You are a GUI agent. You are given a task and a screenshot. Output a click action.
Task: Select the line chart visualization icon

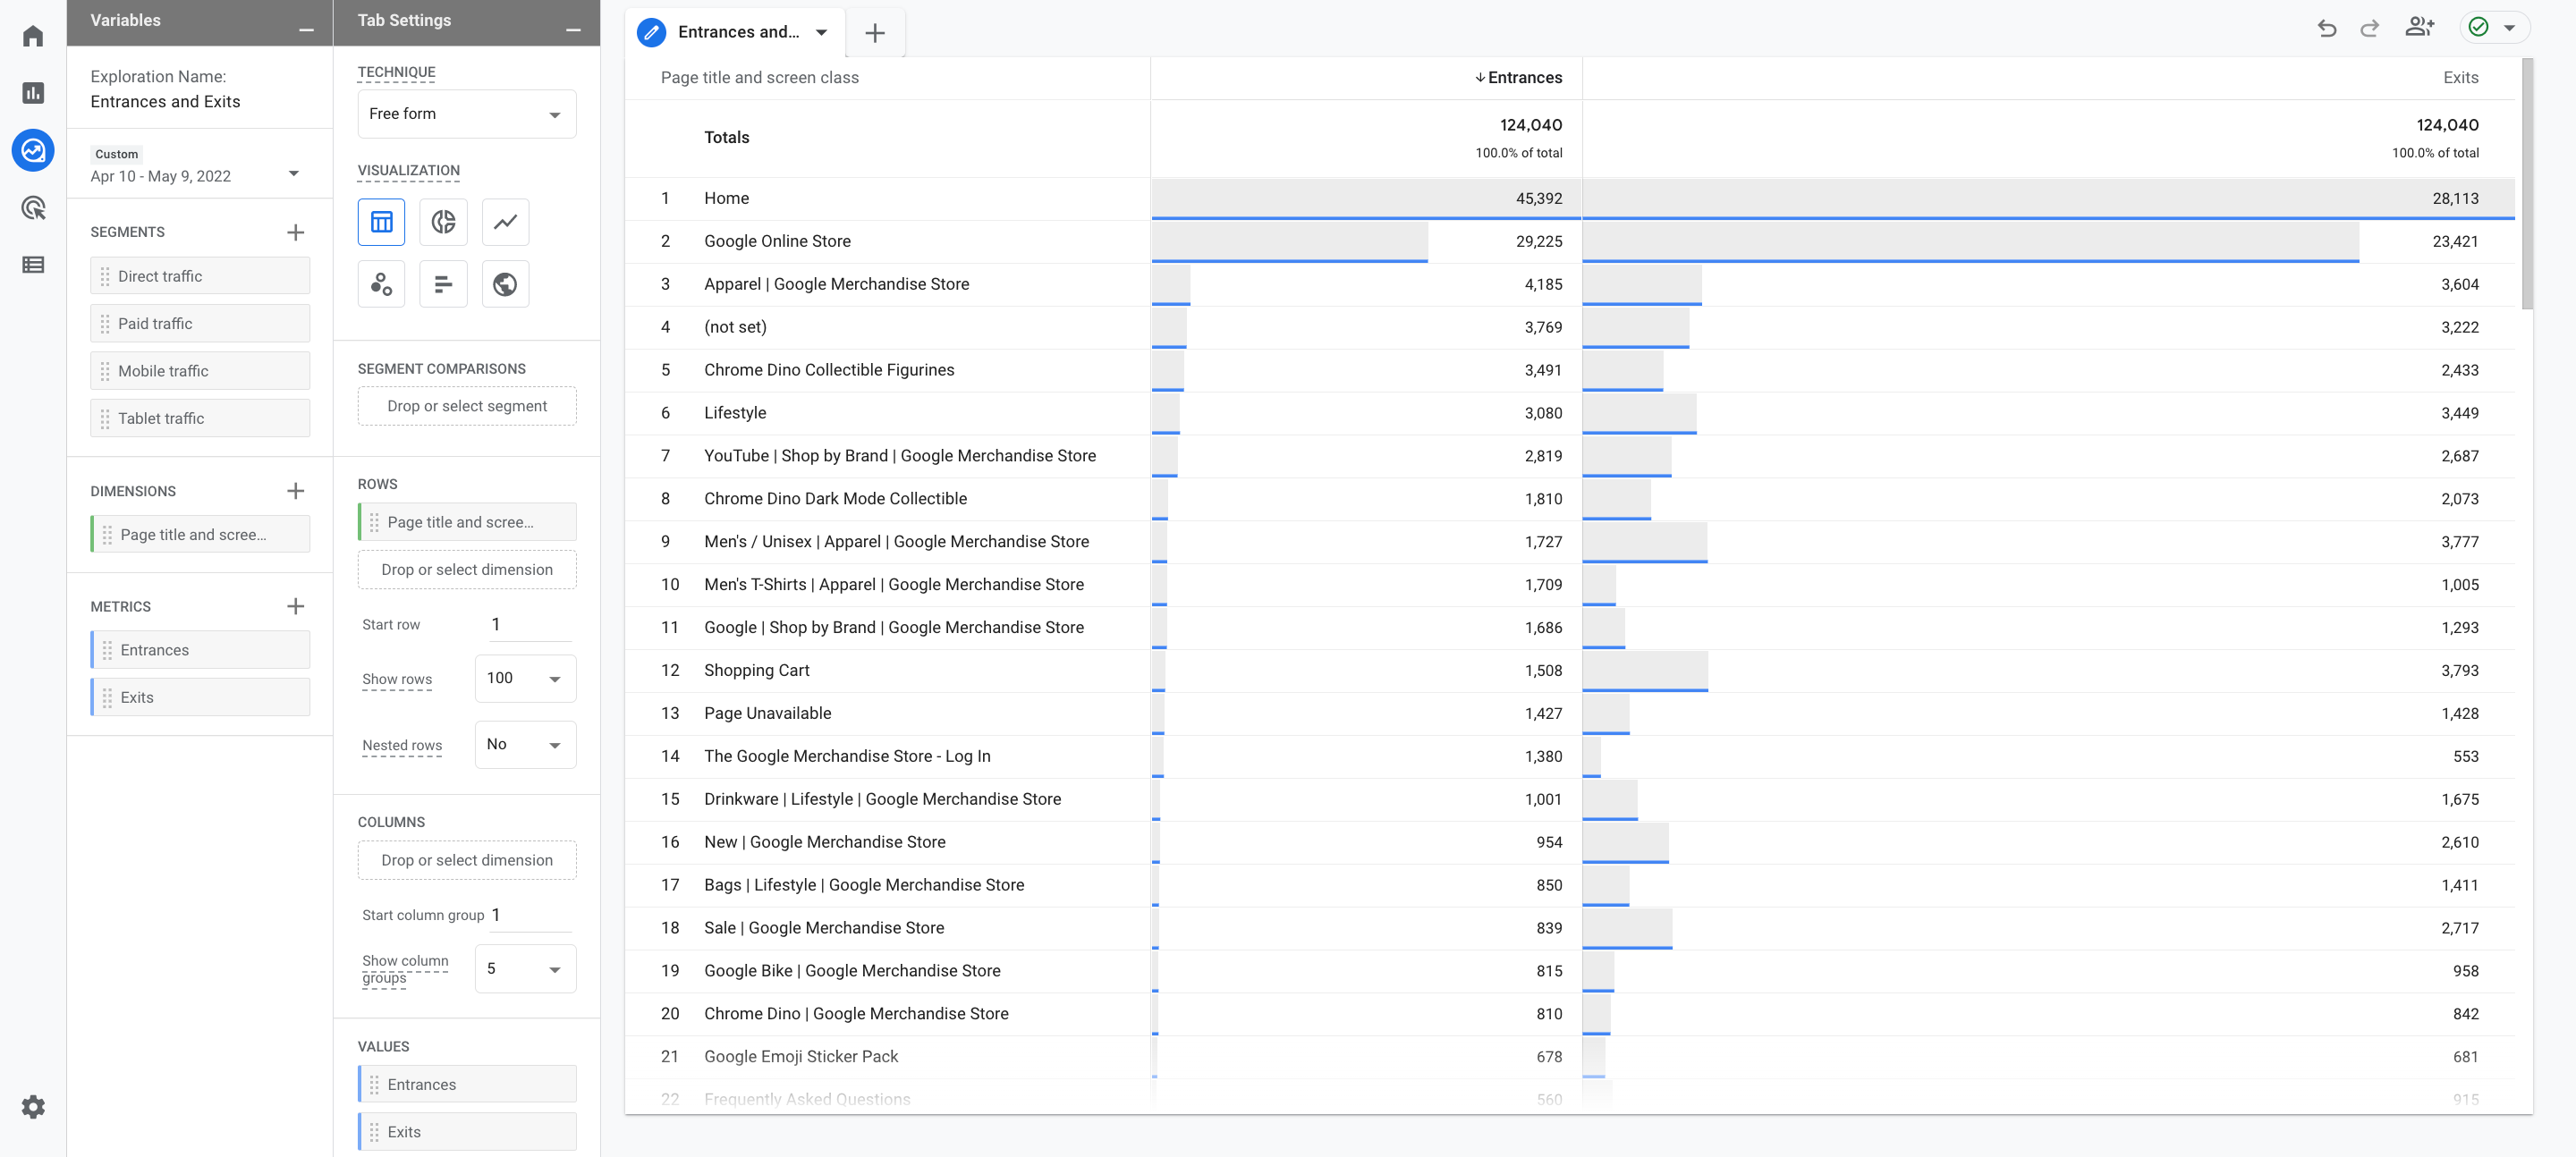[504, 222]
